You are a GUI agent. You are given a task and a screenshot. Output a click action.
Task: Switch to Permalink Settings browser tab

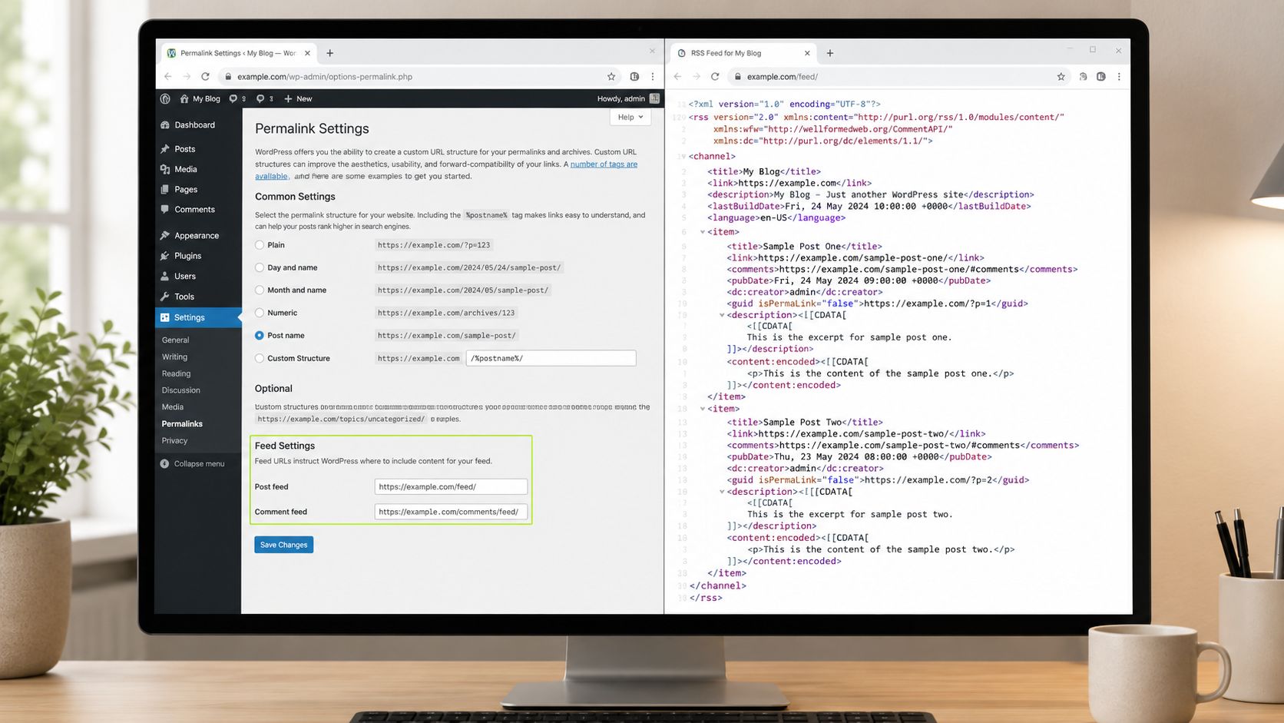pos(238,53)
